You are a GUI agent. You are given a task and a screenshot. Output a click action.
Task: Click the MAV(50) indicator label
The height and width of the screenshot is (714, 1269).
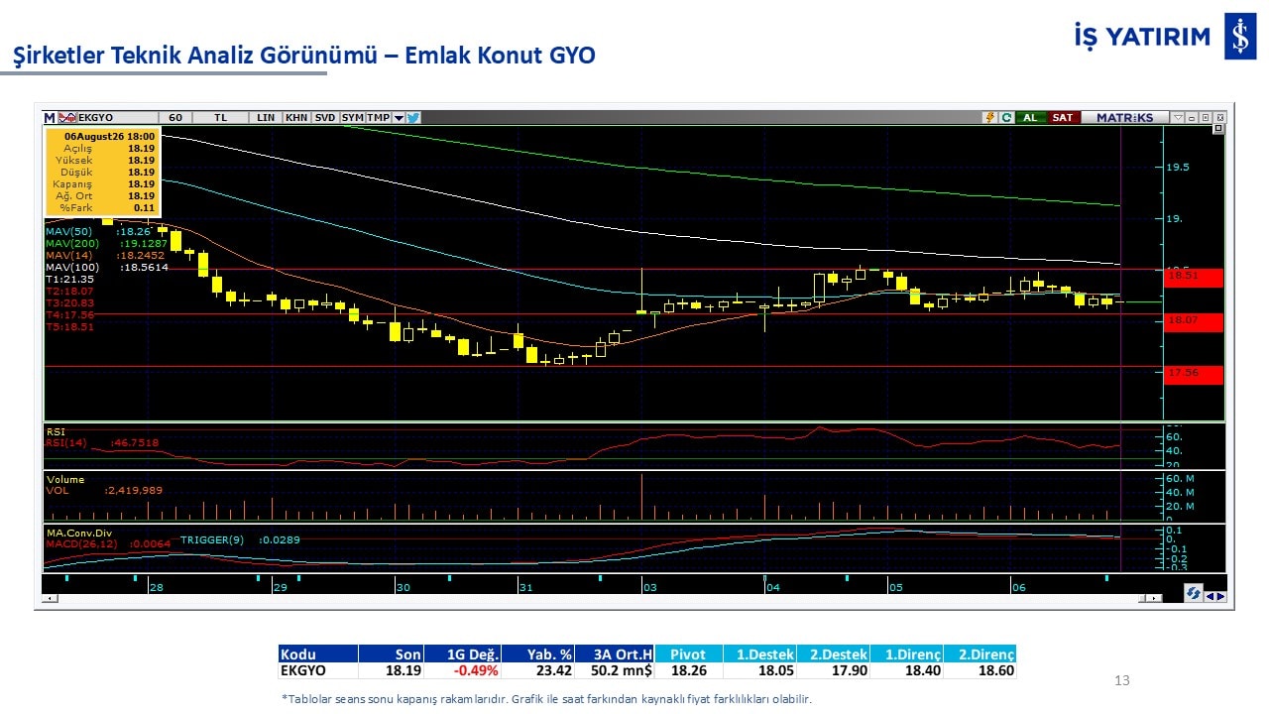[67, 231]
